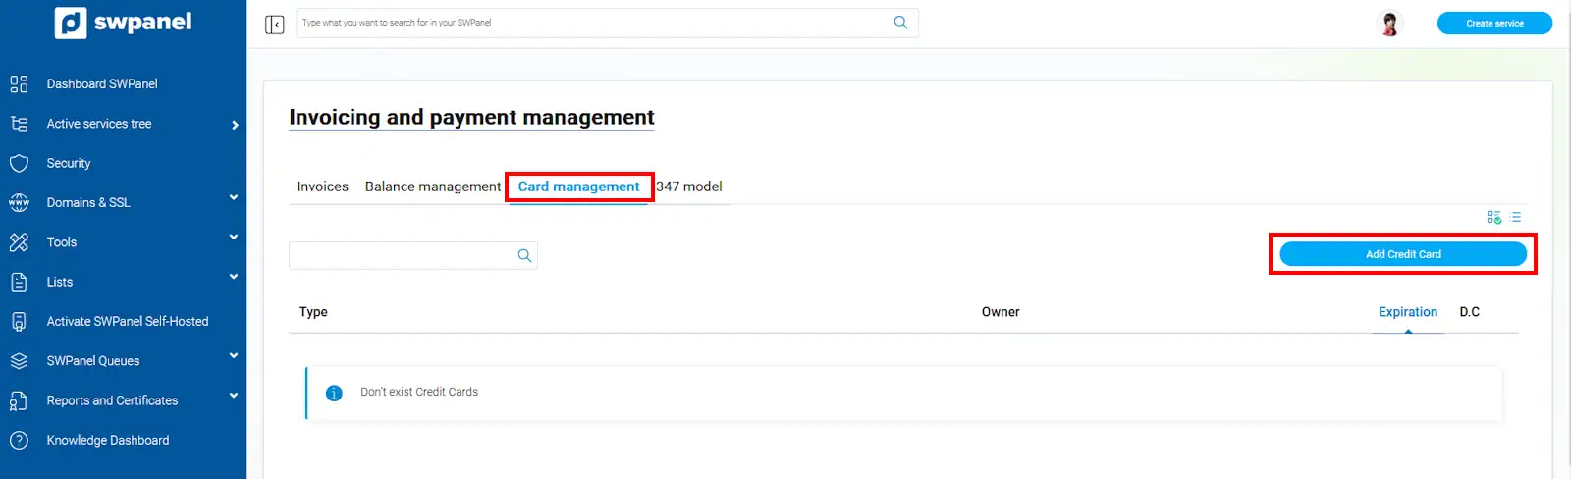Viewport: 1571px width, 479px height.
Task: Click the Active services tree icon
Action: pos(19,124)
